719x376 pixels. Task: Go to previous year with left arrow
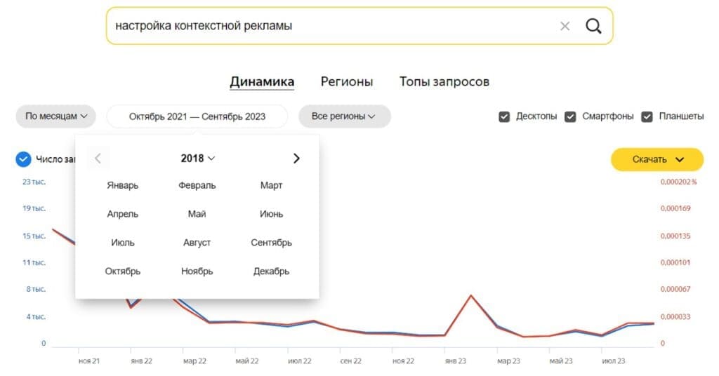(98, 159)
